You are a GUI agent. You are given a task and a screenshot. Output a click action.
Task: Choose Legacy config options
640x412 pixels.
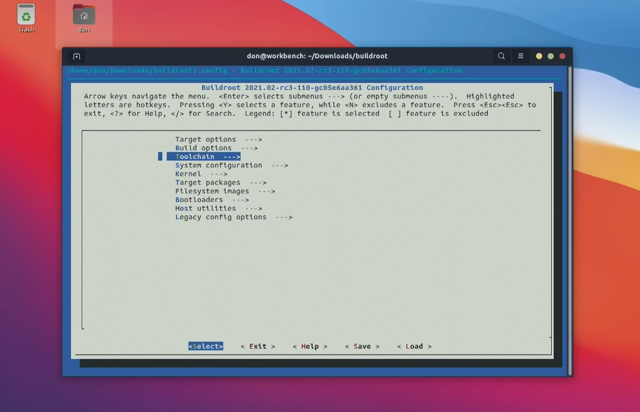pos(221,217)
